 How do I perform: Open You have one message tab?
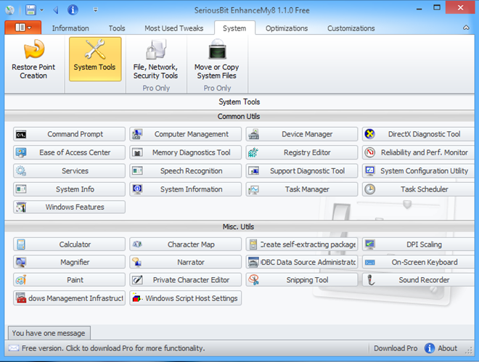point(49,333)
